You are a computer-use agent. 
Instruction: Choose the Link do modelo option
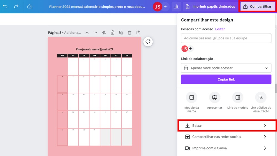point(238,100)
